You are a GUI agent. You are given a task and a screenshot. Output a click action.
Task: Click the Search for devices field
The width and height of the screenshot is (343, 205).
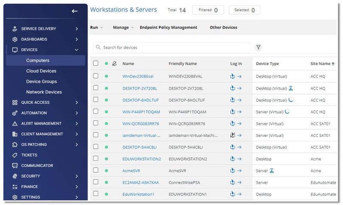[172, 48]
